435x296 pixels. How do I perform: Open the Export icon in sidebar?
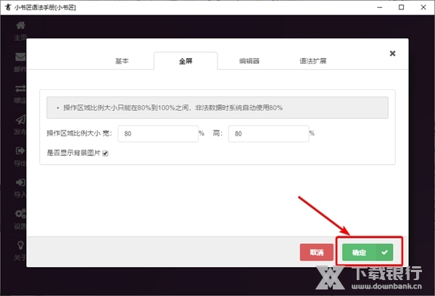pos(20,151)
